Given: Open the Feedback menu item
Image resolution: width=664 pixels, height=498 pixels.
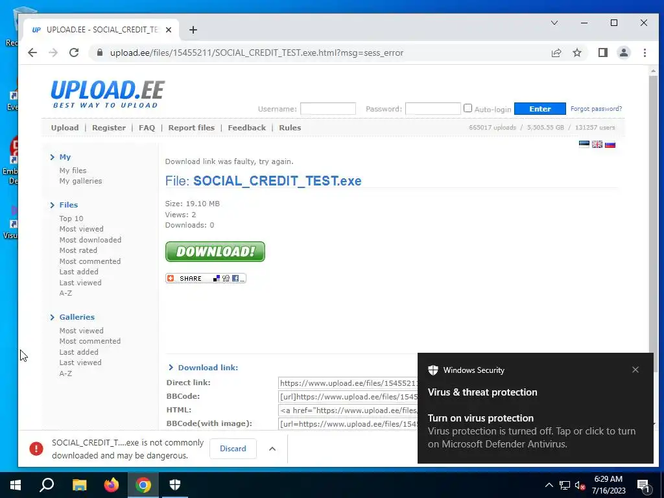Looking at the screenshot, I should pyautogui.click(x=247, y=128).
